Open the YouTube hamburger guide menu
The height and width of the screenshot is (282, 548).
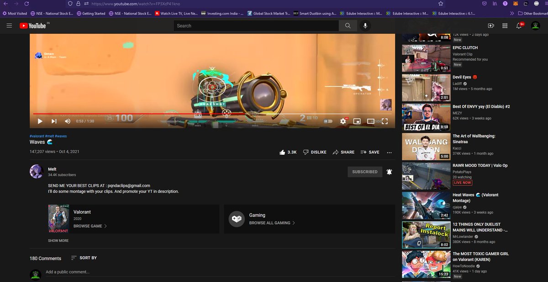[x=9, y=26]
